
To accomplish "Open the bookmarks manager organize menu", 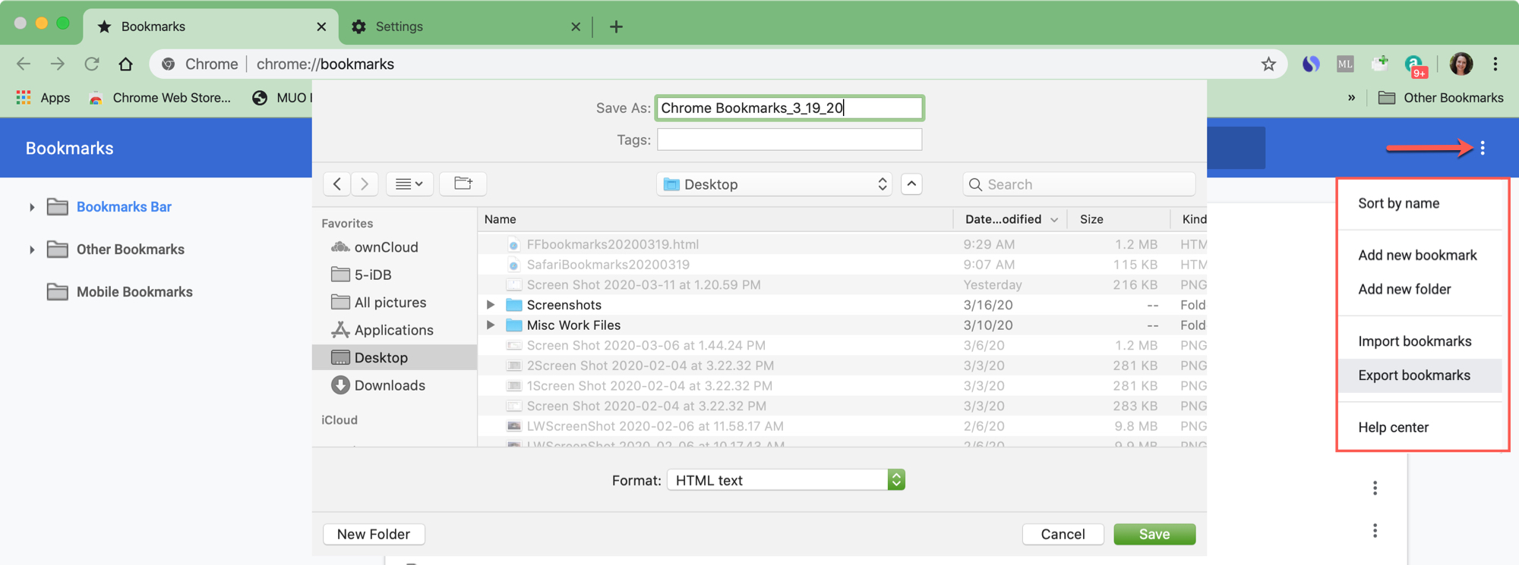I will [x=1483, y=148].
